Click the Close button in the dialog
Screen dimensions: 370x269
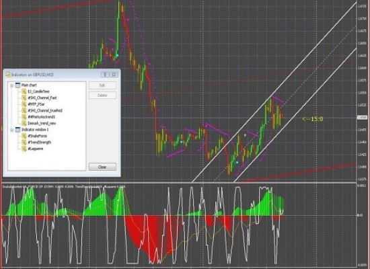[102, 167]
